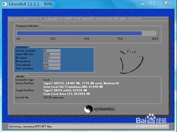Click the Target Partition label
The image size is (177, 132).
pyautogui.click(x=24, y=90)
